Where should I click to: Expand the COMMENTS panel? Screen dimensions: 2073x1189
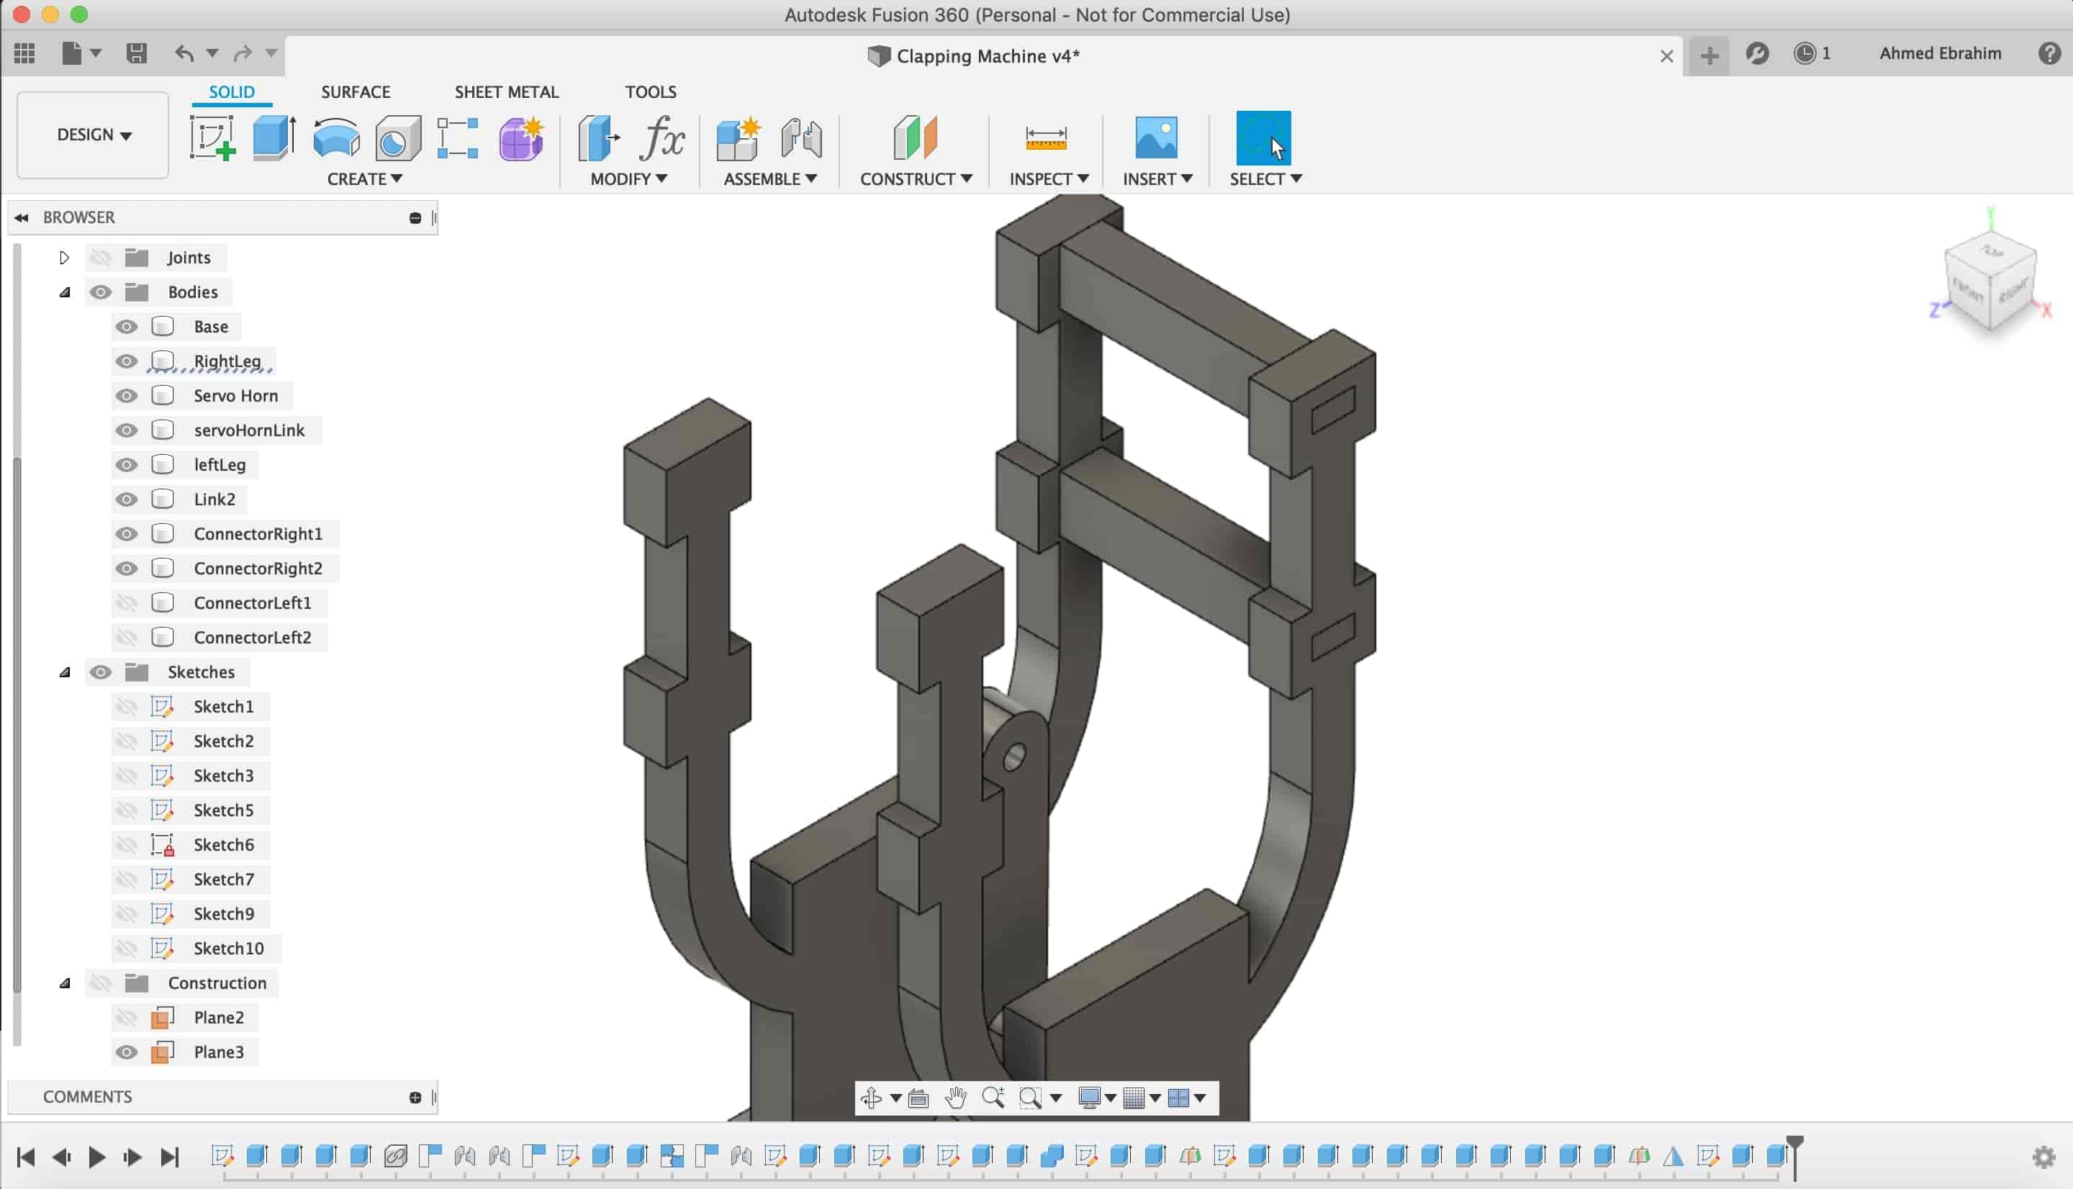(x=415, y=1098)
